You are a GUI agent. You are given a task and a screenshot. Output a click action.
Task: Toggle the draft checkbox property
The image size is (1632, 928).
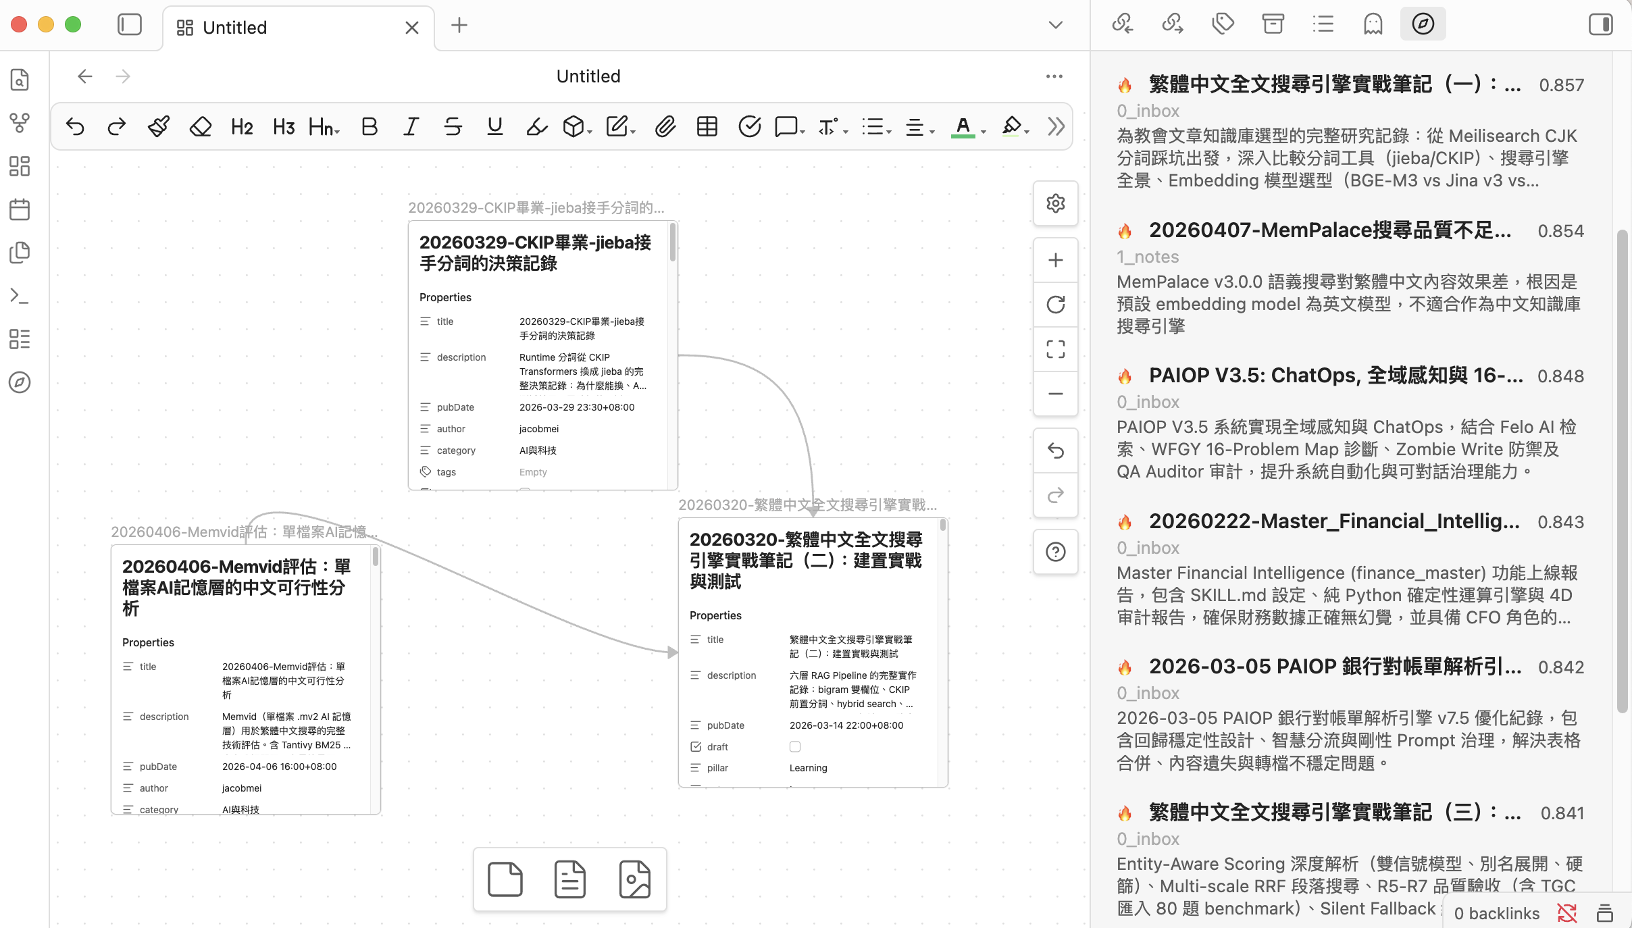795,746
